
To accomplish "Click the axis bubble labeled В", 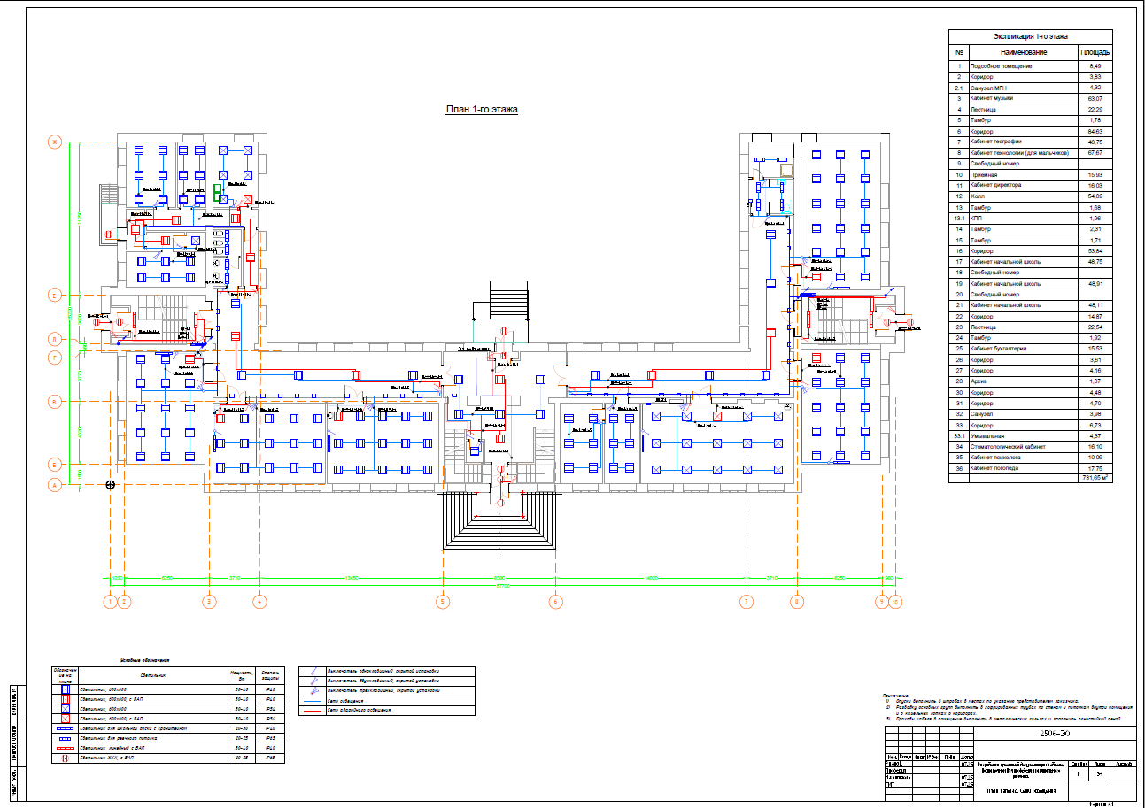I will click(x=53, y=402).
